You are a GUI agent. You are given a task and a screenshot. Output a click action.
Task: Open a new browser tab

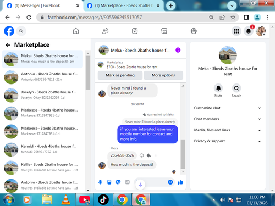[x=170, y=5]
